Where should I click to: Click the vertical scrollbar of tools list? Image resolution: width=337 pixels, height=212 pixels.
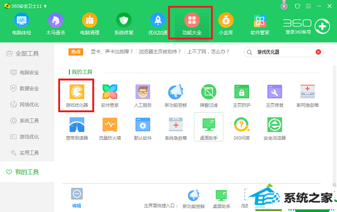(x=334, y=127)
